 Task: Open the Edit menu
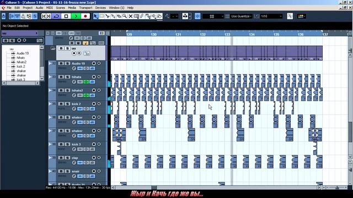pos(17,8)
